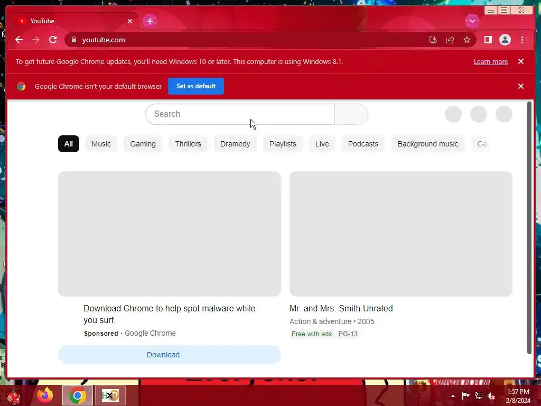This screenshot has width=541, height=406.
Task: Click the page vertical scrollbar
Action: click(x=529, y=228)
